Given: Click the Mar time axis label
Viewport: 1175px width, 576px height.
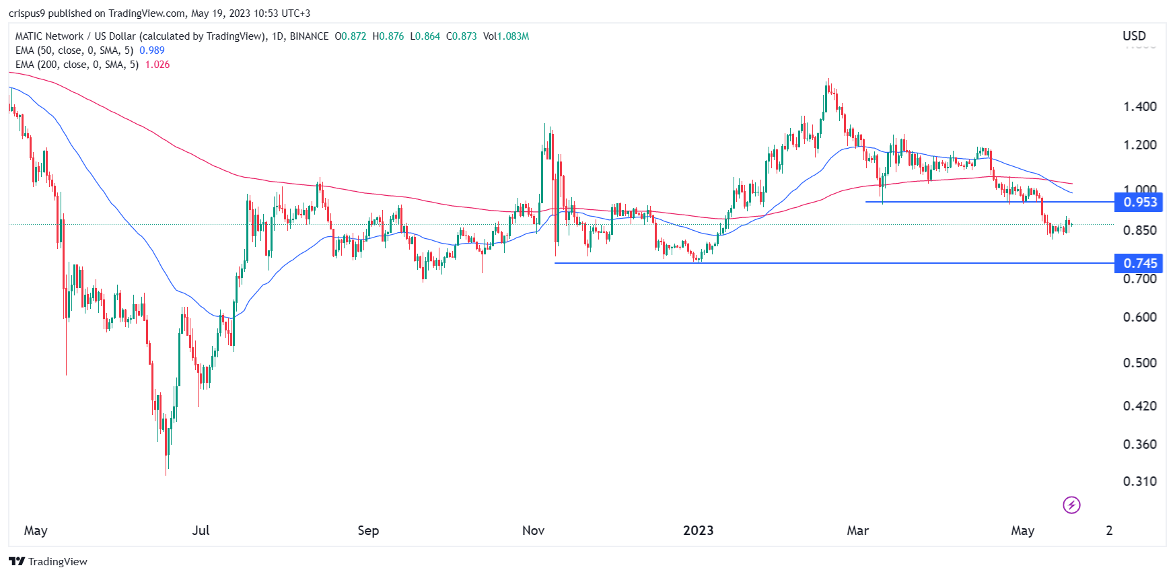Looking at the screenshot, I should click(857, 530).
